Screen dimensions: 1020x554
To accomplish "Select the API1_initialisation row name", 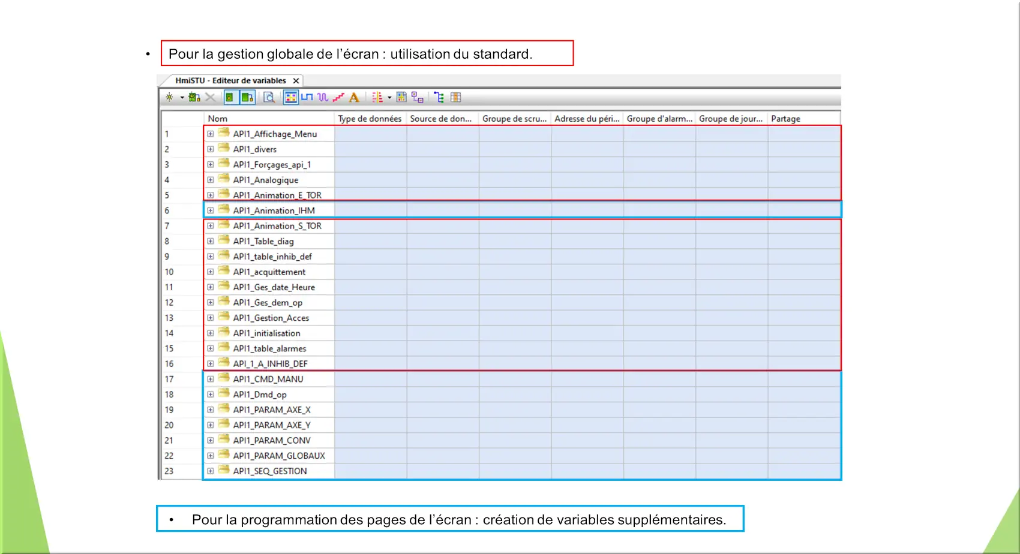I will pyautogui.click(x=266, y=333).
